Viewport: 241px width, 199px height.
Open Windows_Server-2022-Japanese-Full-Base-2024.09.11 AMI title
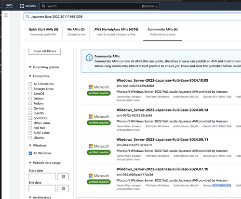click(x=162, y=139)
